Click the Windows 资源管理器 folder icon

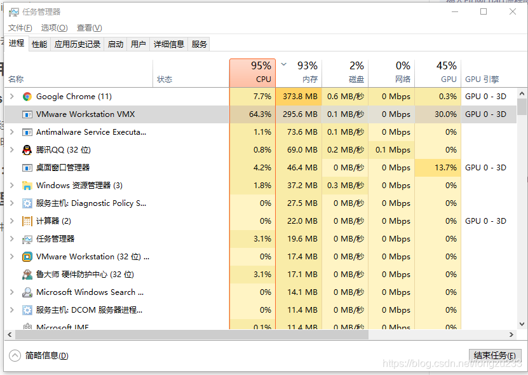click(x=27, y=186)
